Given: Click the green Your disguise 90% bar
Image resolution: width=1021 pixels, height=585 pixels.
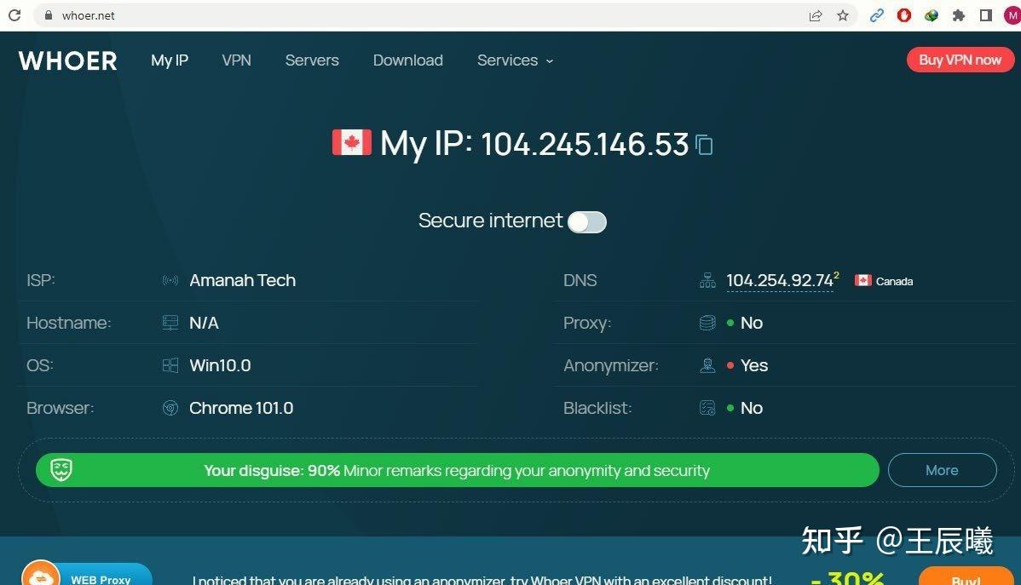Looking at the screenshot, I should point(457,470).
